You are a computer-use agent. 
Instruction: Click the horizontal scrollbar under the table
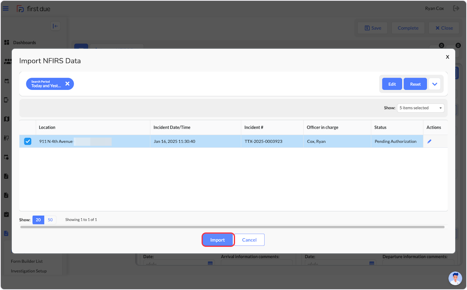tap(232, 227)
